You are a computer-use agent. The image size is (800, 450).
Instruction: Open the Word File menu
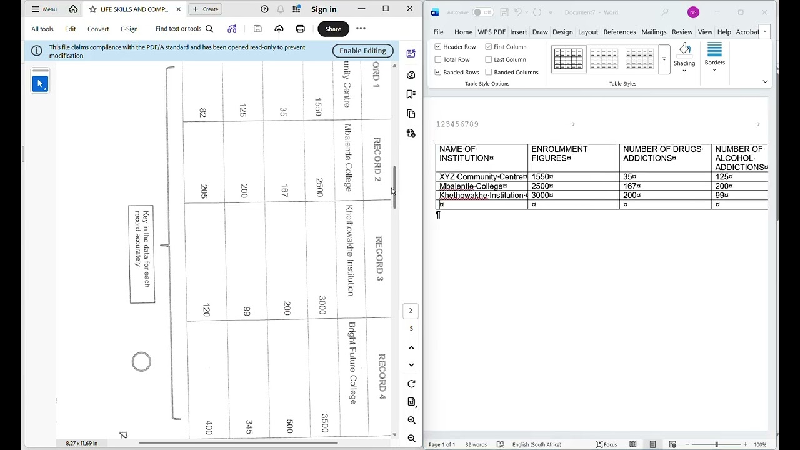(439, 32)
